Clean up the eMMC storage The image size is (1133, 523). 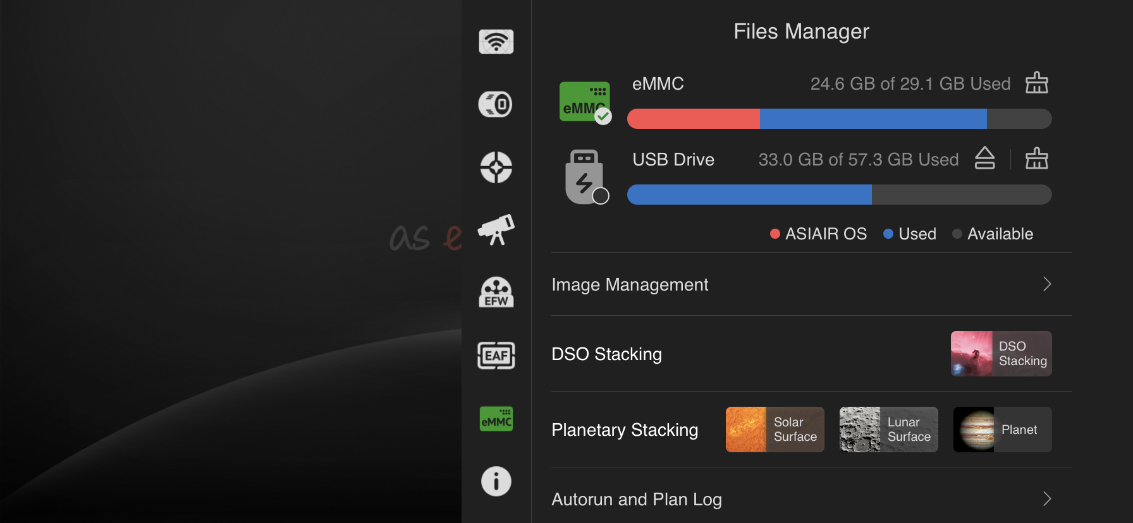[x=1037, y=83]
